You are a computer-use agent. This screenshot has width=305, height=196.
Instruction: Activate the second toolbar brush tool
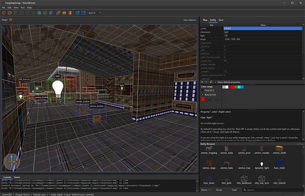[x=10, y=13]
